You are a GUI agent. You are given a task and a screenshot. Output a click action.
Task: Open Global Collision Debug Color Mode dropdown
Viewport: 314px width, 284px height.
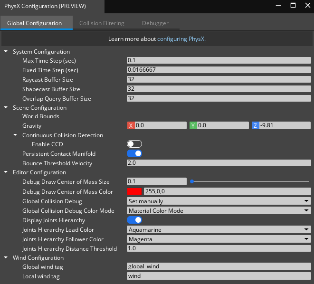[219, 210]
